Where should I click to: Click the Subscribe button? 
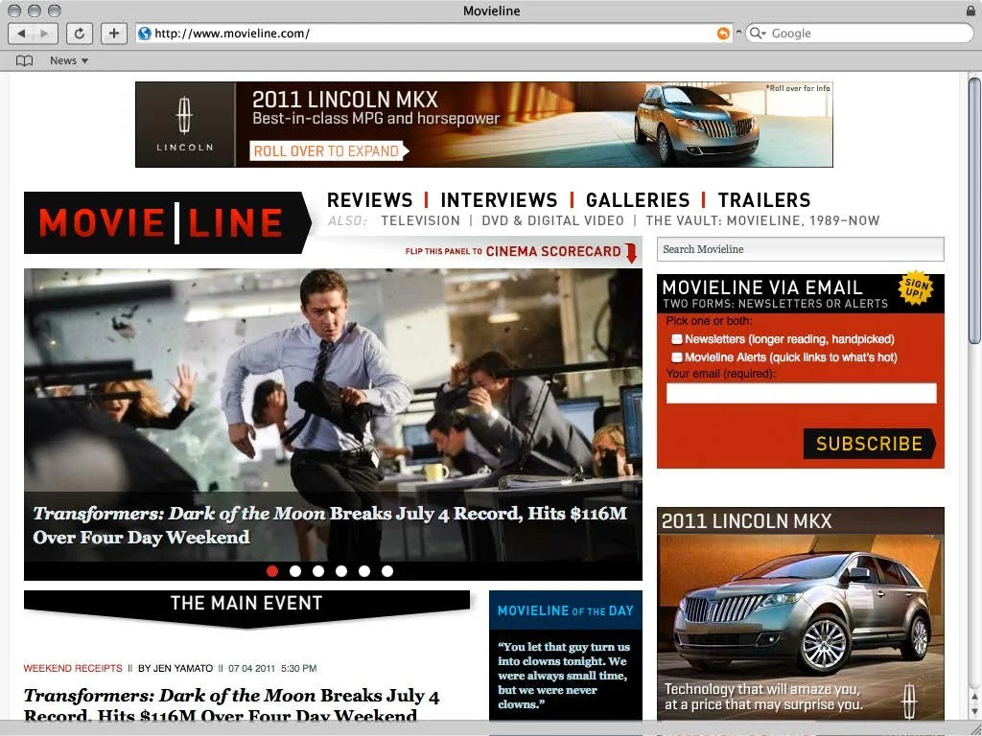point(869,444)
